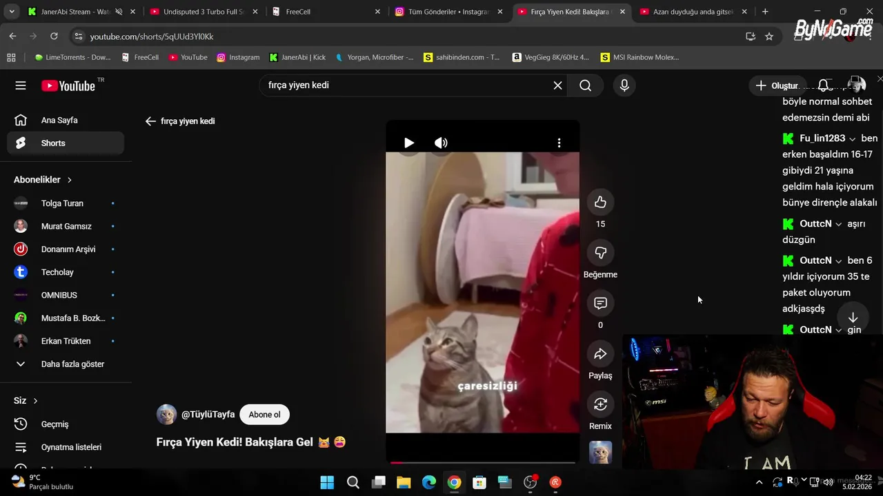Open a new browser tab
The height and width of the screenshot is (496, 883).
[x=765, y=12]
